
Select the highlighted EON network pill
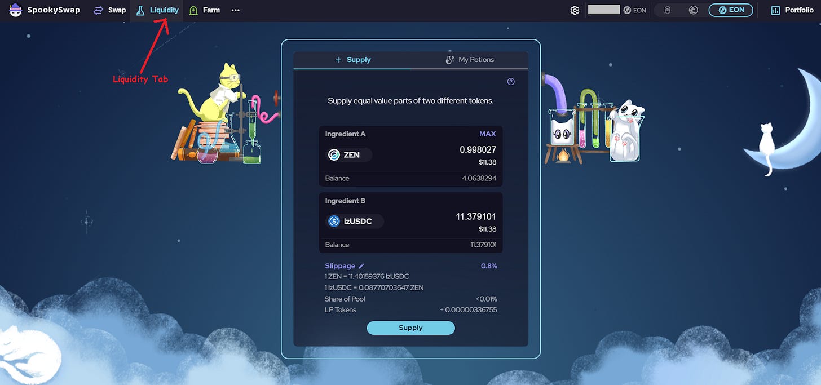point(731,10)
